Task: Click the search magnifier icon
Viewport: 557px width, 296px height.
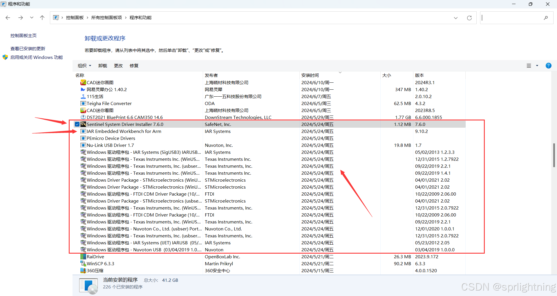Action: (x=546, y=18)
